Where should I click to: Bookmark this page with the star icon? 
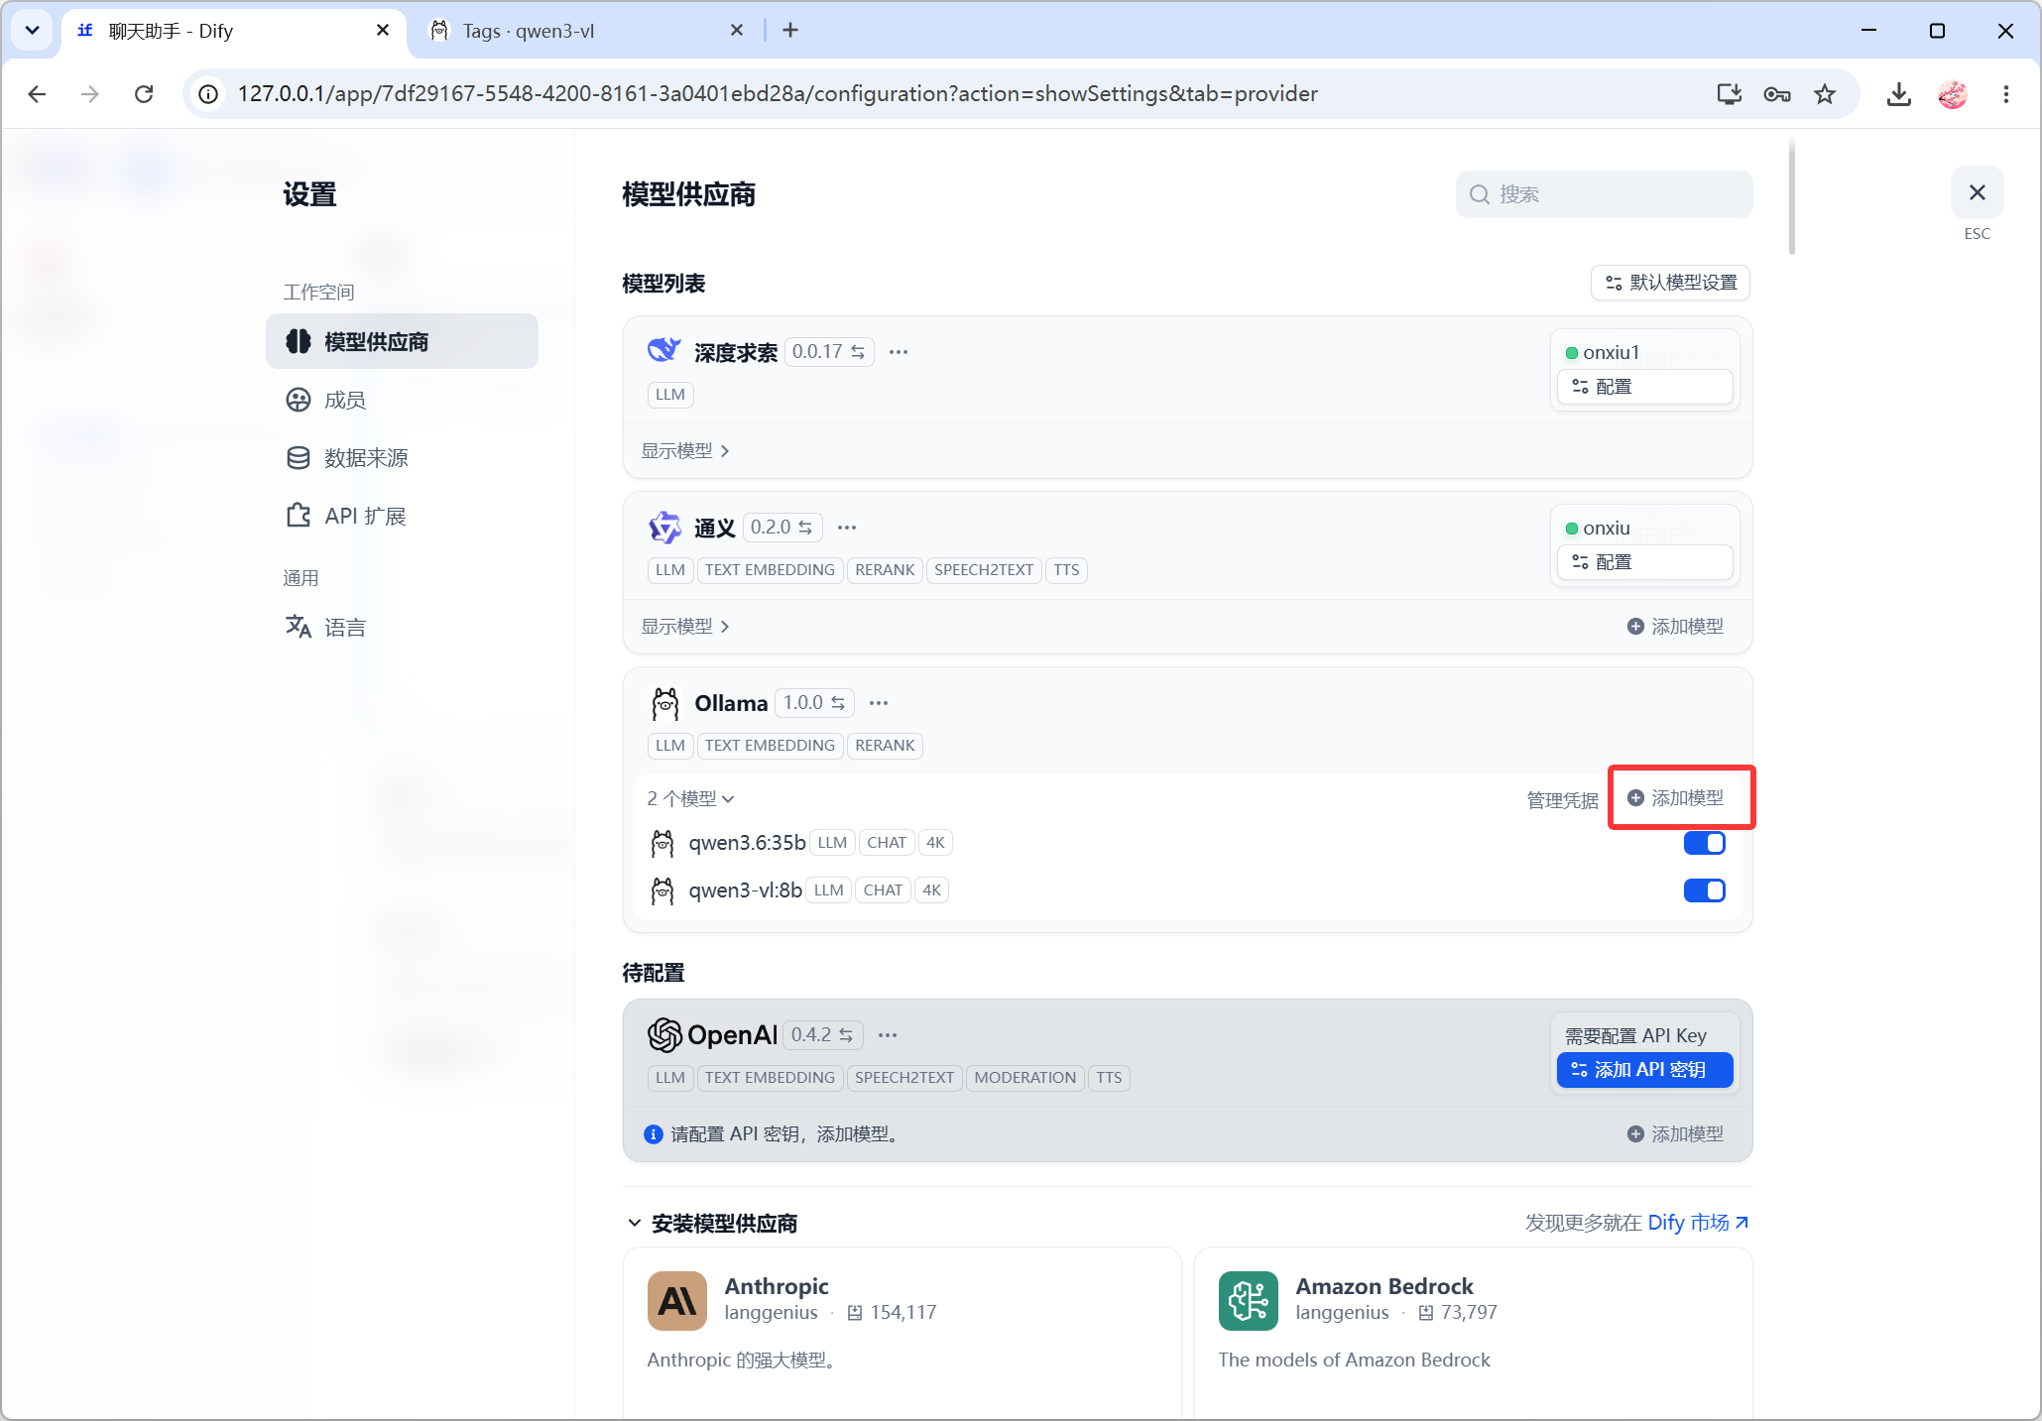[1825, 94]
